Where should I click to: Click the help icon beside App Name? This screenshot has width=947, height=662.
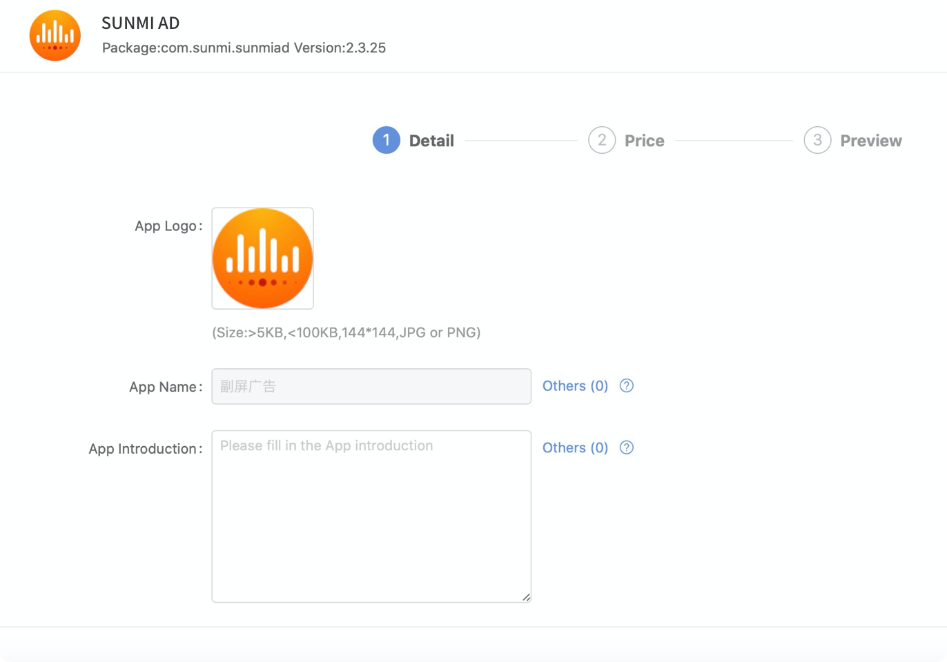click(627, 386)
